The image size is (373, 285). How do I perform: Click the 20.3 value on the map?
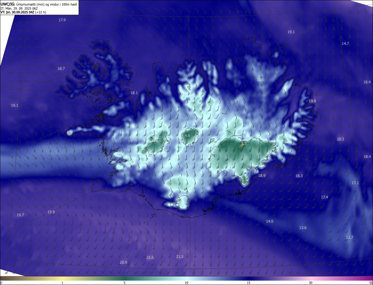pyautogui.click(x=340, y=139)
